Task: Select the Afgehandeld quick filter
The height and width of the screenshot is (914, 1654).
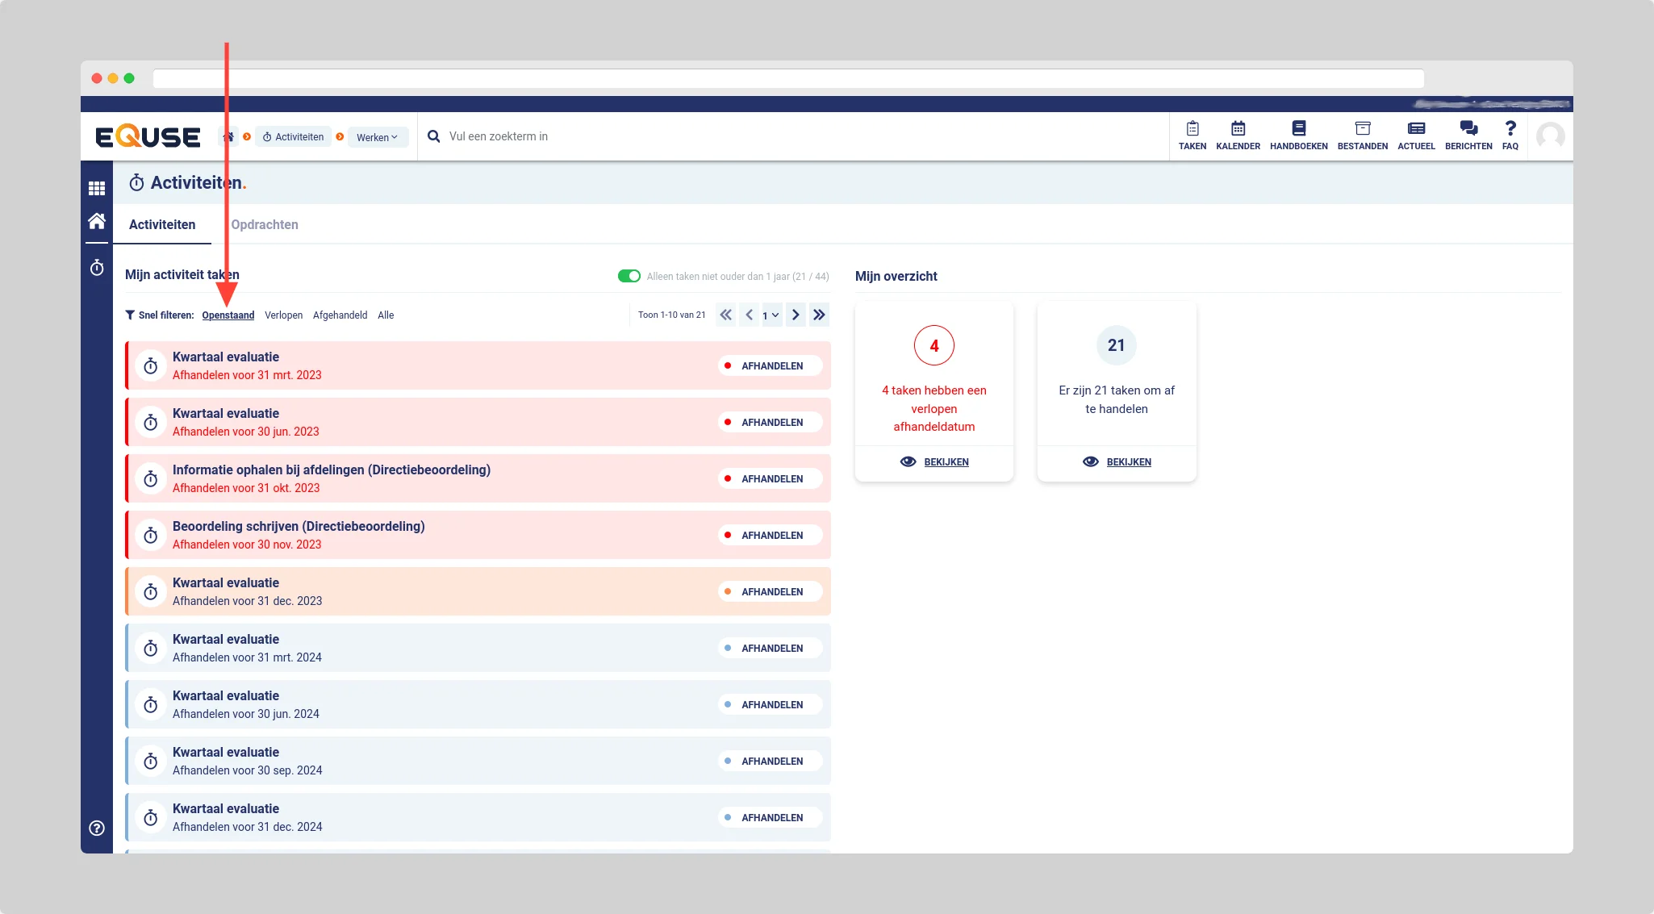Action: click(340, 315)
